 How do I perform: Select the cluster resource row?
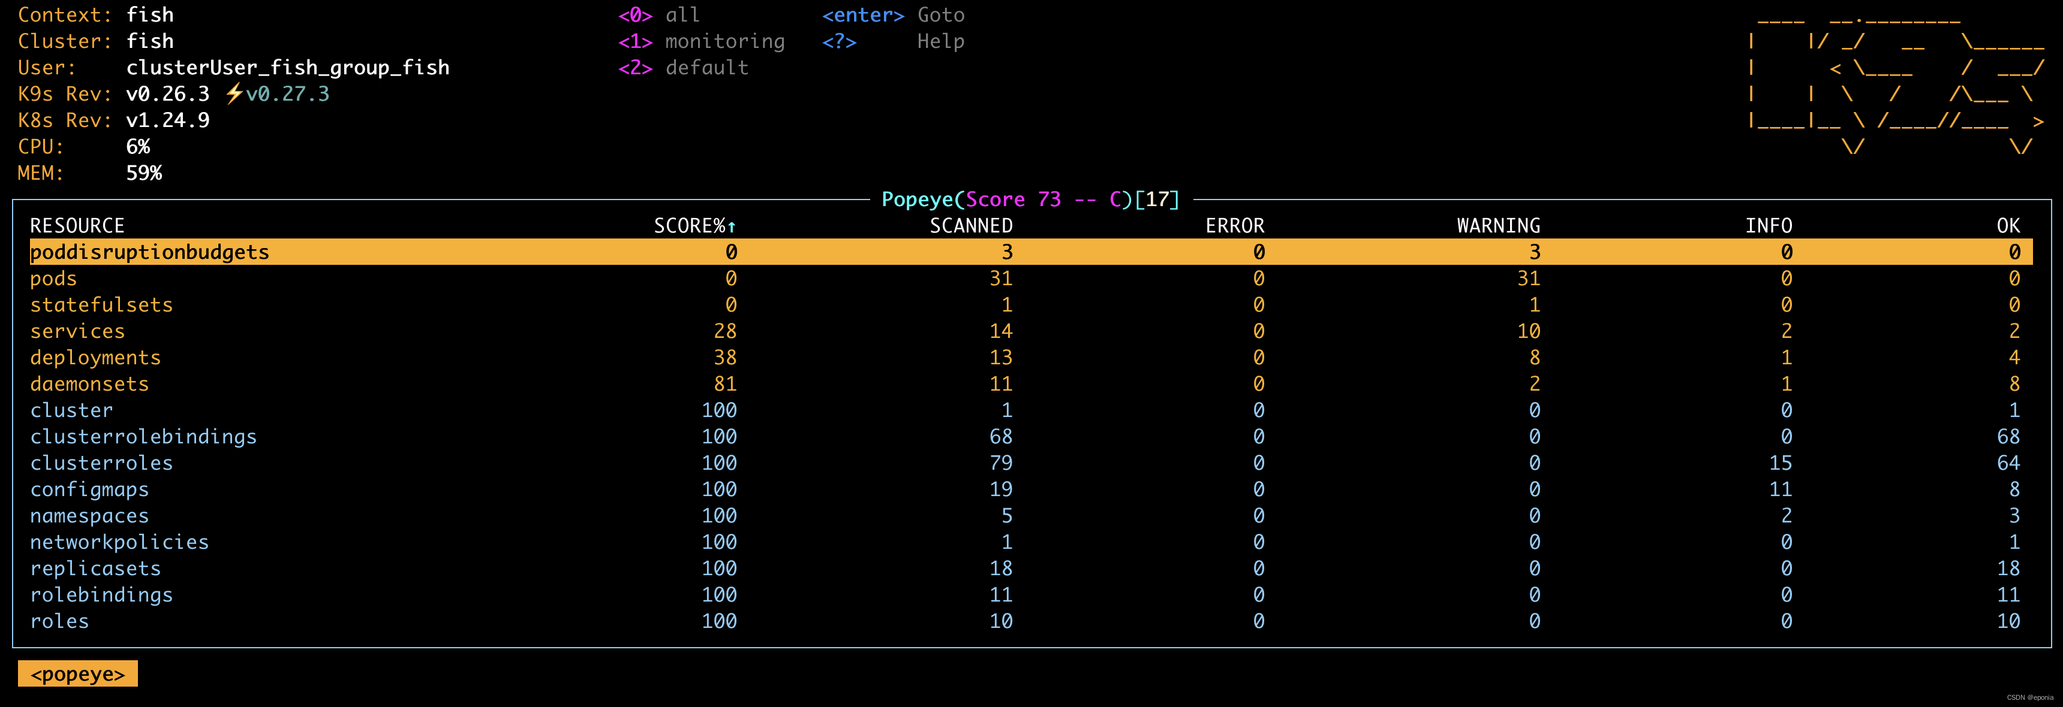tap(1031, 410)
